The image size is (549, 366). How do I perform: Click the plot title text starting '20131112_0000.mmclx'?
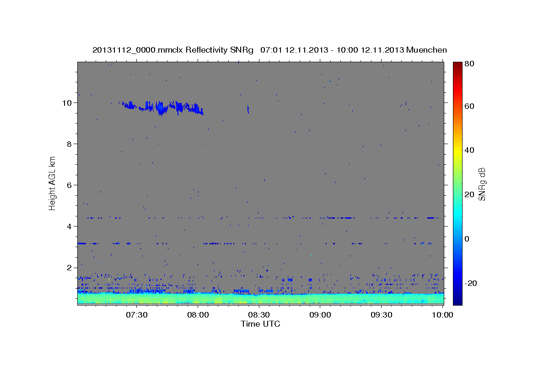pos(269,50)
